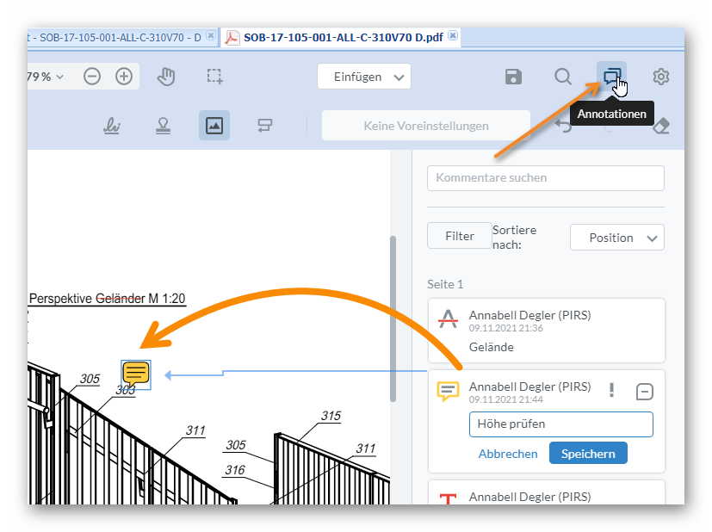This screenshot has height=532, width=712.
Task: Select the marquee selection tool
Action: 214,77
